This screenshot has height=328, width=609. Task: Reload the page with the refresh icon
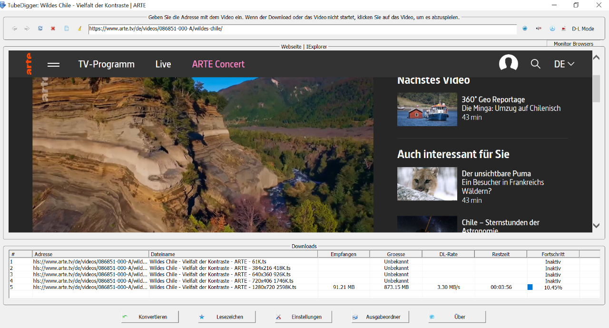[x=40, y=29]
